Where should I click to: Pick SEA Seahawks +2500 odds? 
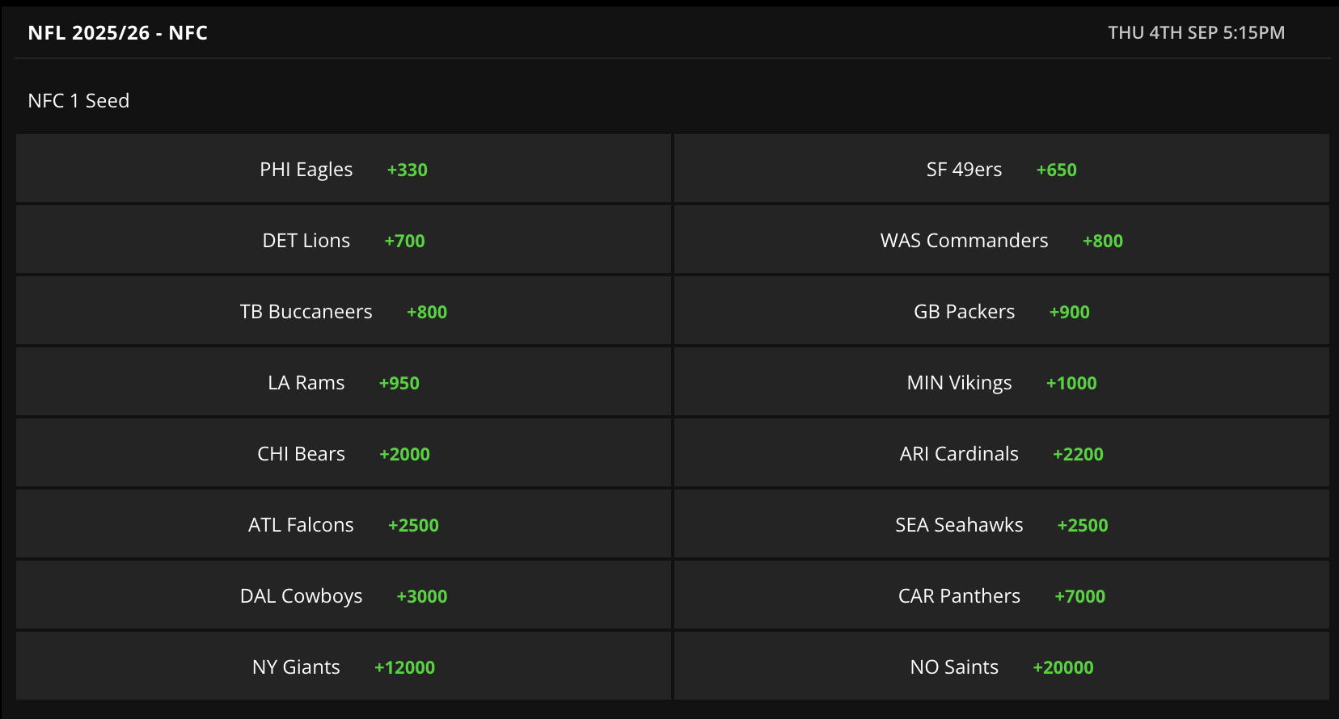pyautogui.click(x=1002, y=524)
